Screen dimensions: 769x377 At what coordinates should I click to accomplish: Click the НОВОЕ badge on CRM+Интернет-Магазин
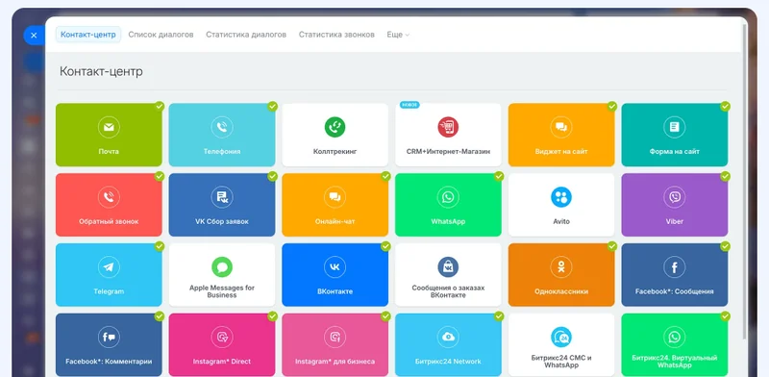(409, 105)
